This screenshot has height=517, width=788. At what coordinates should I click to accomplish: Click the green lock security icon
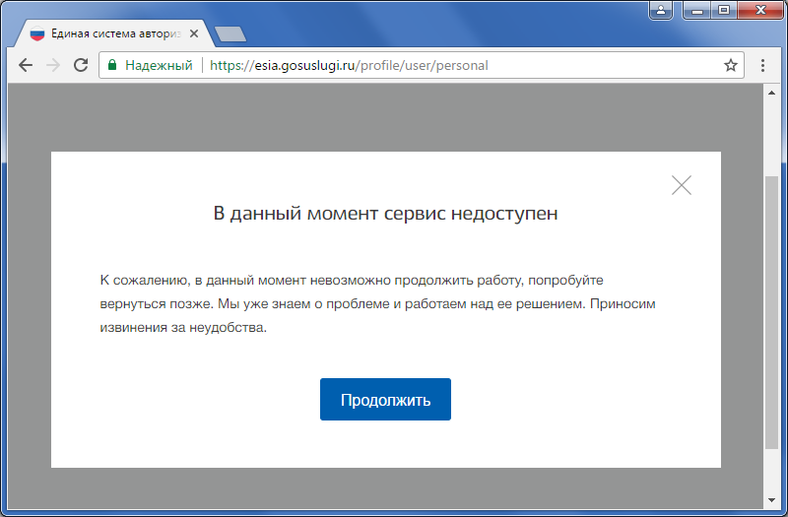[x=112, y=66]
